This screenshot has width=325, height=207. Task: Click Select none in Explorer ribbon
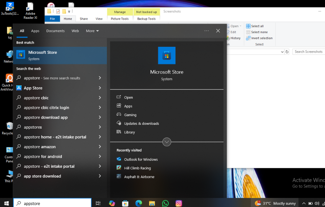click(257, 32)
